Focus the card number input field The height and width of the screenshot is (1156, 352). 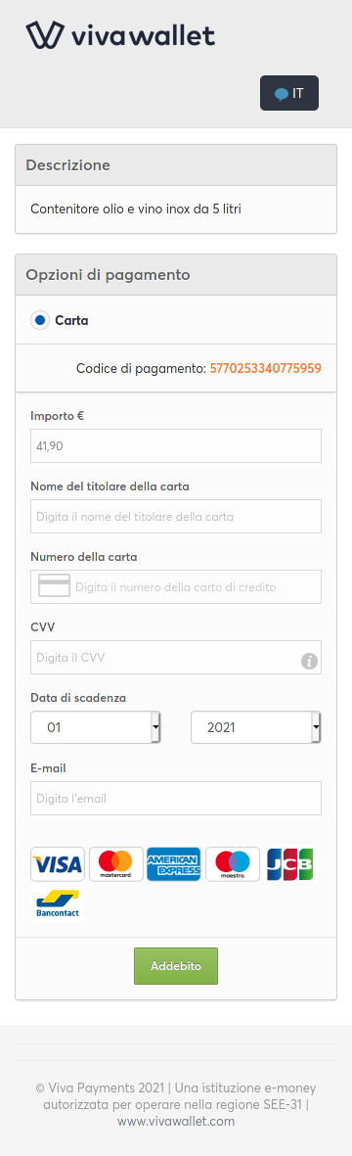[x=176, y=587]
